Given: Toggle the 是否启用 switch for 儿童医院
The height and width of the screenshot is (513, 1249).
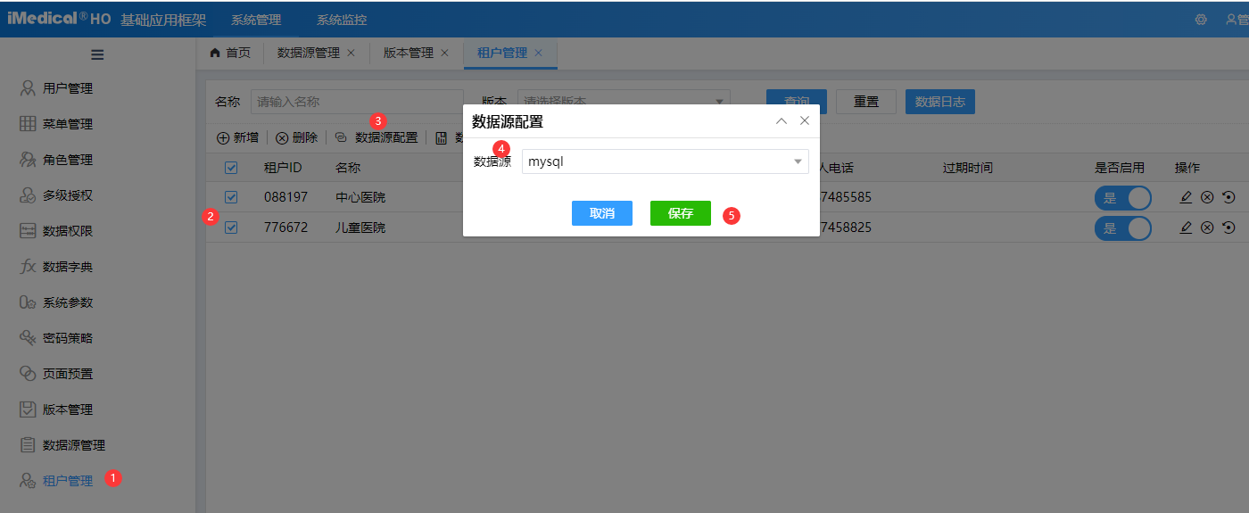Looking at the screenshot, I should 1123,228.
